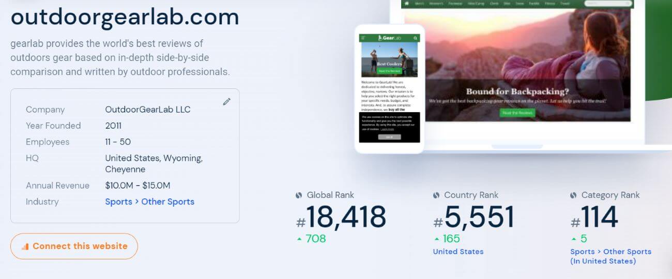This screenshot has height=279, width=672.
Task: Open Sports > Other Sports category rank link
Action: 610,256
